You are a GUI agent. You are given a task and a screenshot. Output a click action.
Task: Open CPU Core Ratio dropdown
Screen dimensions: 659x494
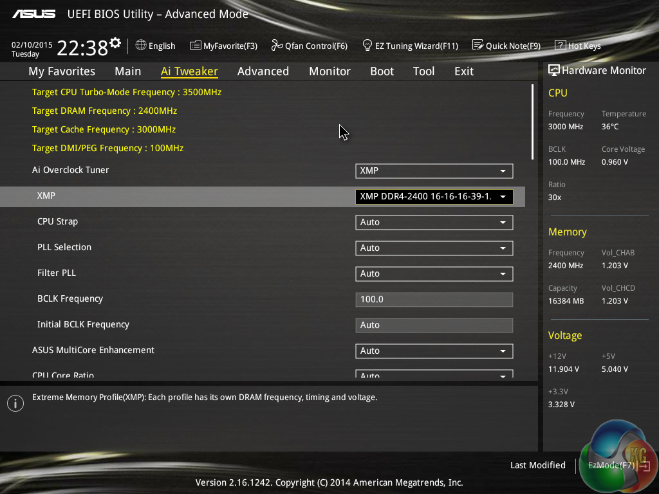point(434,374)
